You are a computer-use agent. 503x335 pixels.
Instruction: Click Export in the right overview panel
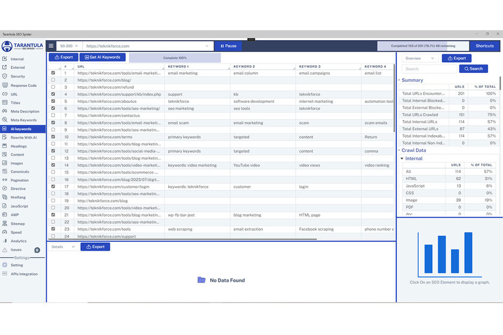(x=456, y=58)
